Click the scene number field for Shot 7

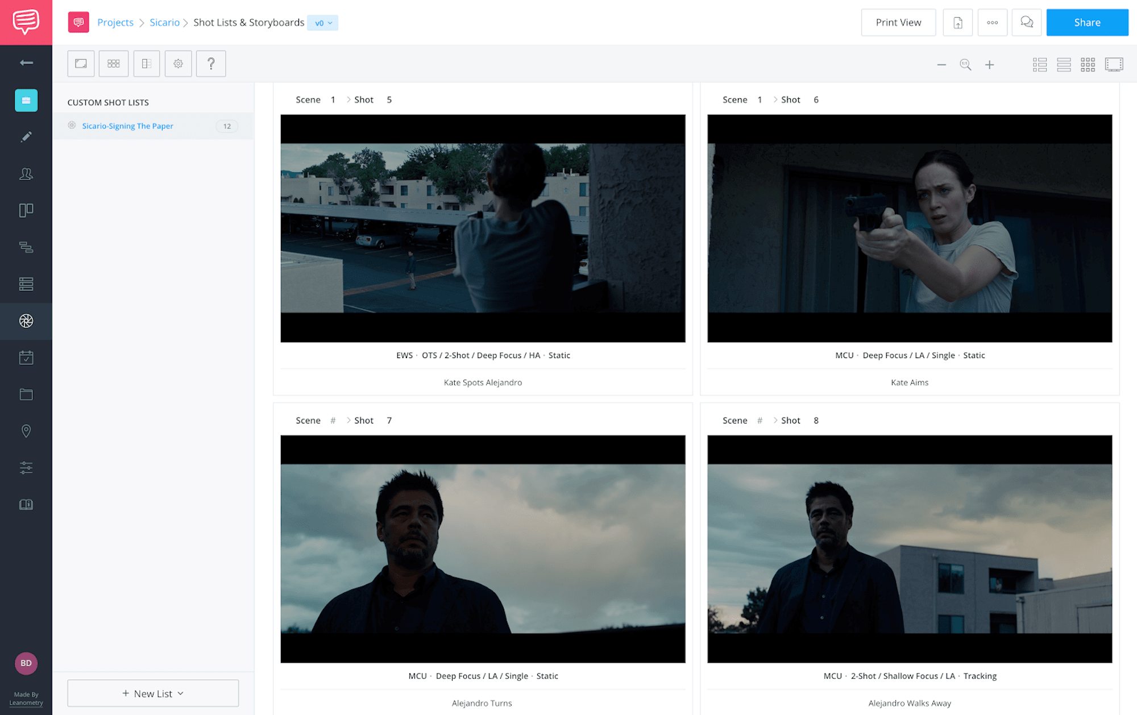(x=333, y=420)
